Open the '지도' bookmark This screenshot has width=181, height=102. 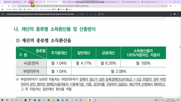[x=30, y=9]
